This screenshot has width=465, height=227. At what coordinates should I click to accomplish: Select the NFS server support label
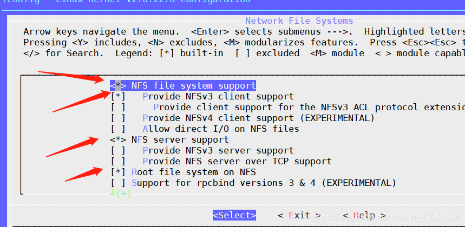pos(180,139)
